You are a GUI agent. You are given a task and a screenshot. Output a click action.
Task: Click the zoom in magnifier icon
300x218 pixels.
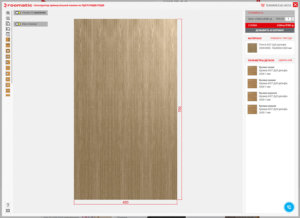tap(8, 13)
